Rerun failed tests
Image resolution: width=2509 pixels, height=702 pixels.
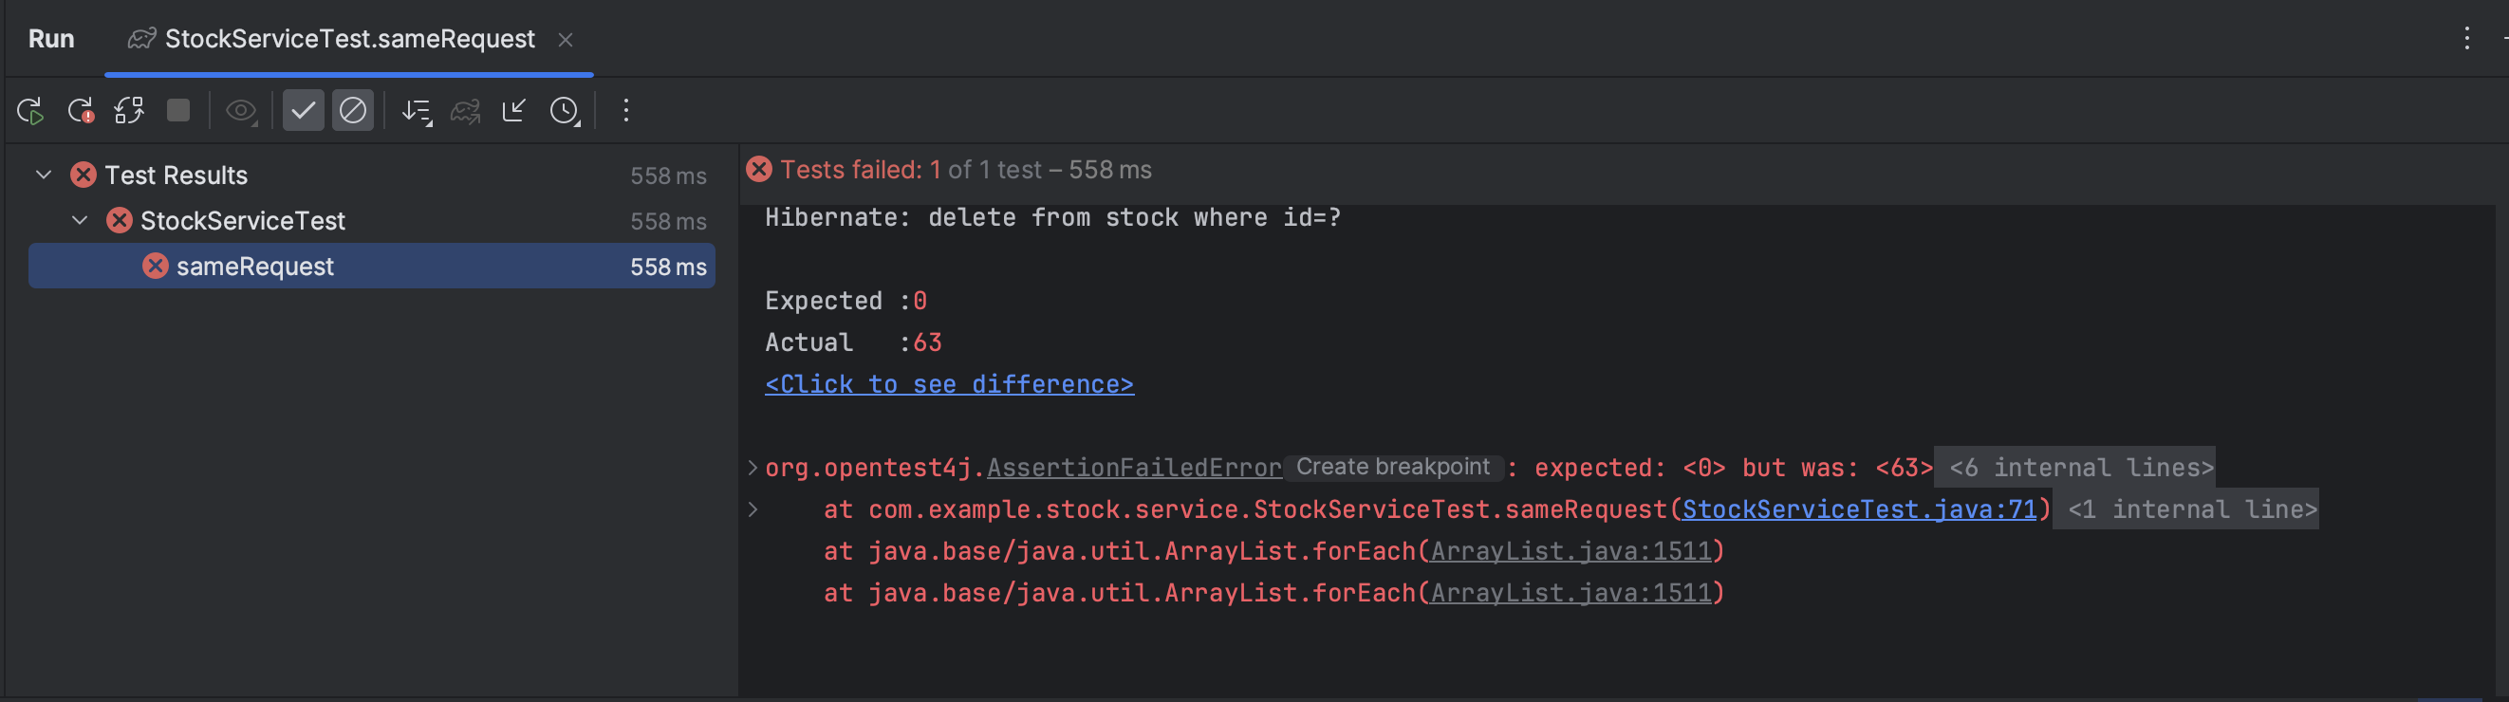[x=81, y=111]
